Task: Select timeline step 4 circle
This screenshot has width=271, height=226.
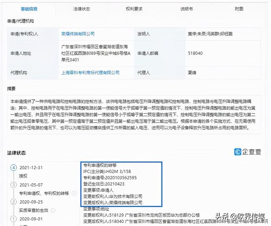Action: point(14,167)
